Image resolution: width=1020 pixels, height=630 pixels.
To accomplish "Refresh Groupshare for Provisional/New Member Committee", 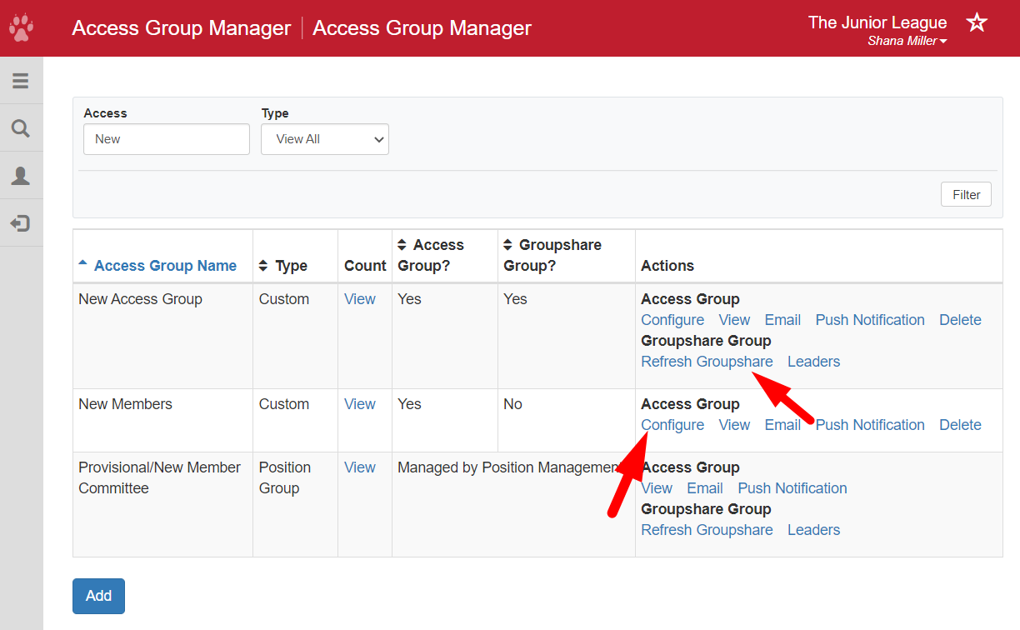I will point(707,530).
